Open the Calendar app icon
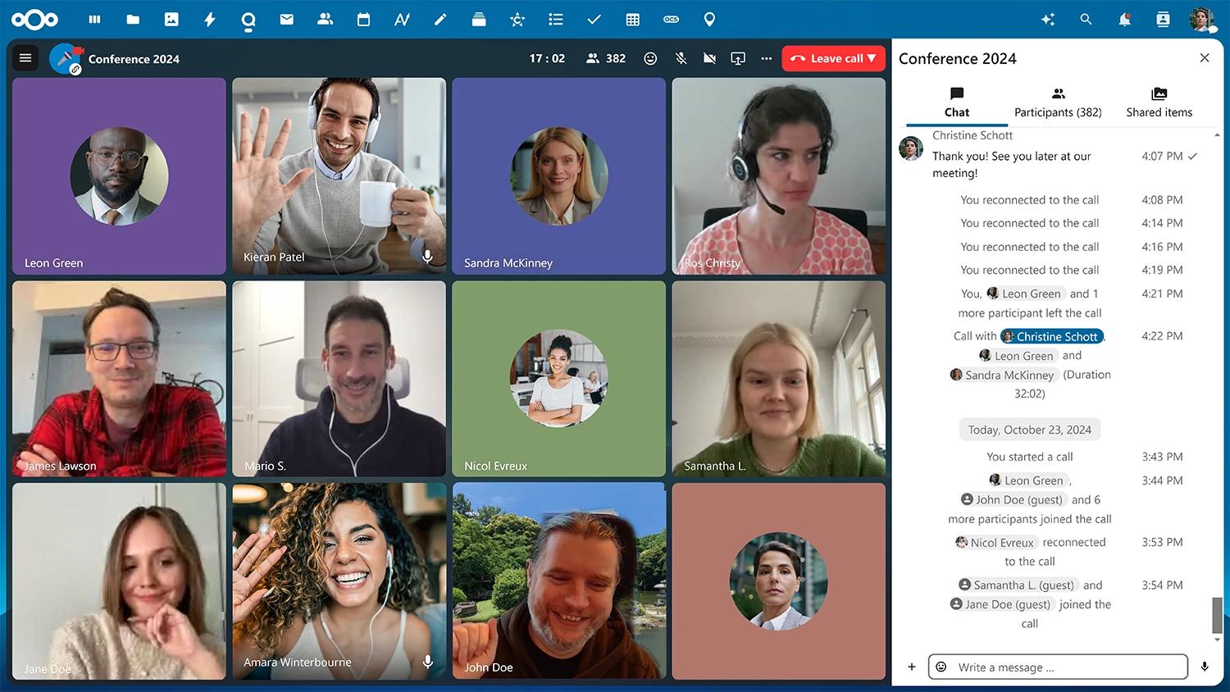This screenshot has height=692, width=1230. click(x=363, y=19)
